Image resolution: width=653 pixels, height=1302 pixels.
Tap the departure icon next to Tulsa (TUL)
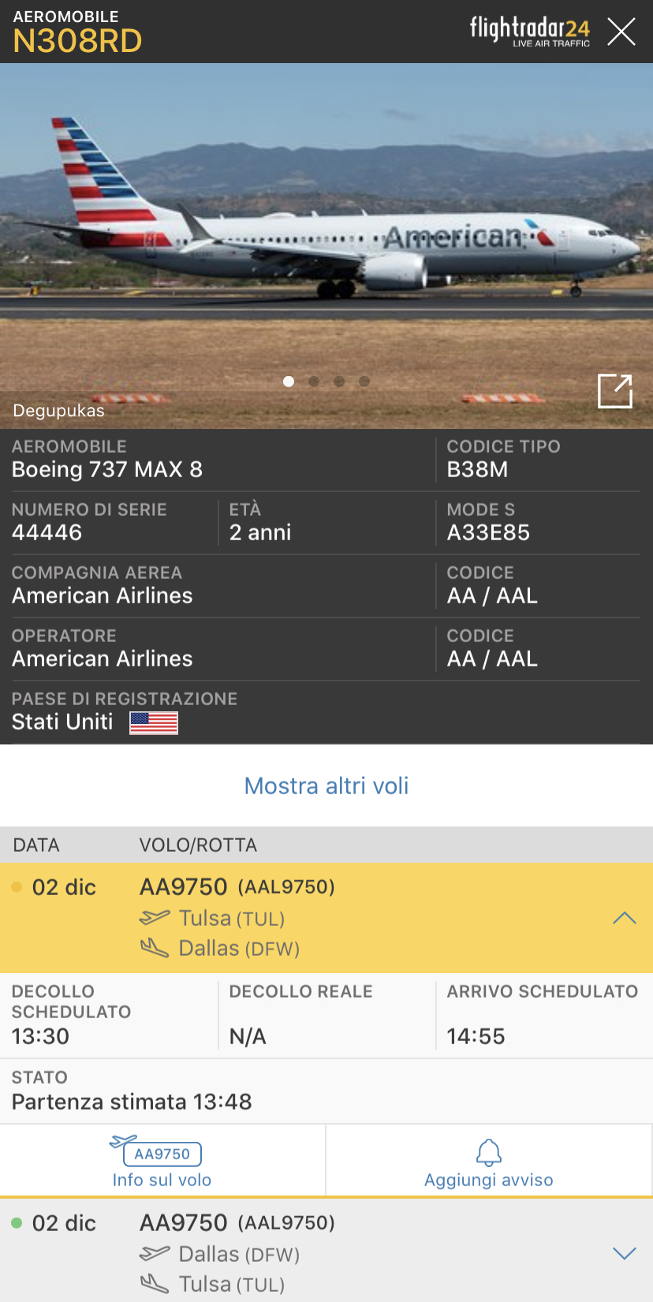155,918
